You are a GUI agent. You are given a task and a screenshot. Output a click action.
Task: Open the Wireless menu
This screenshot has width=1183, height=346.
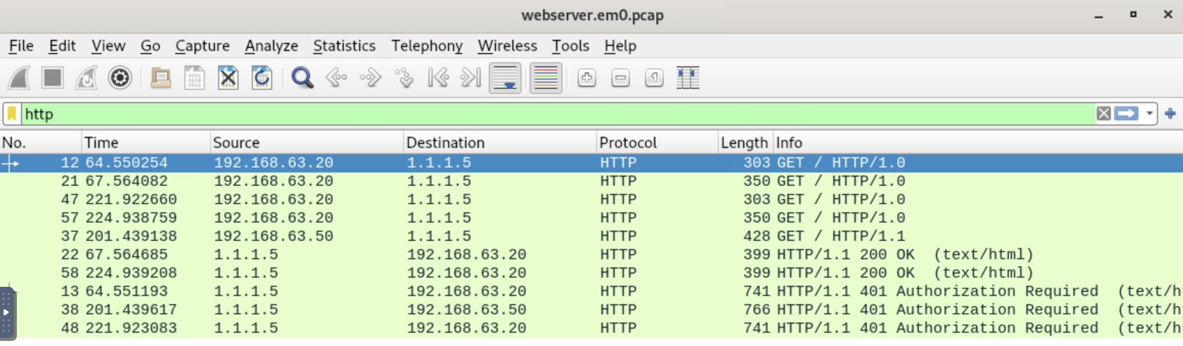(x=507, y=46)
